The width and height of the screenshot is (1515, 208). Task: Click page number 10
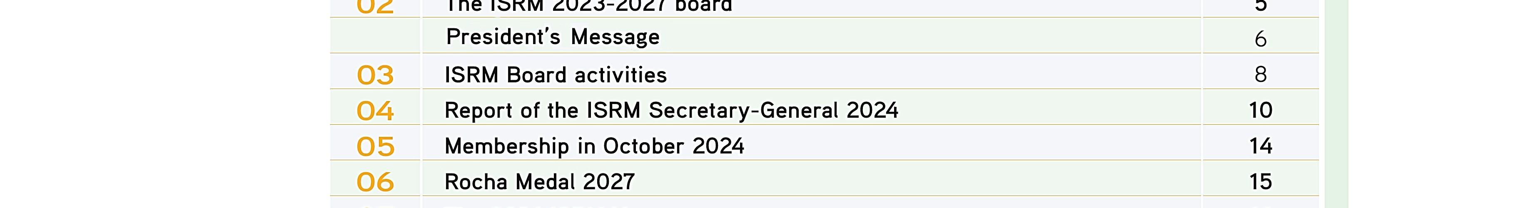[x=1260, y=111]
